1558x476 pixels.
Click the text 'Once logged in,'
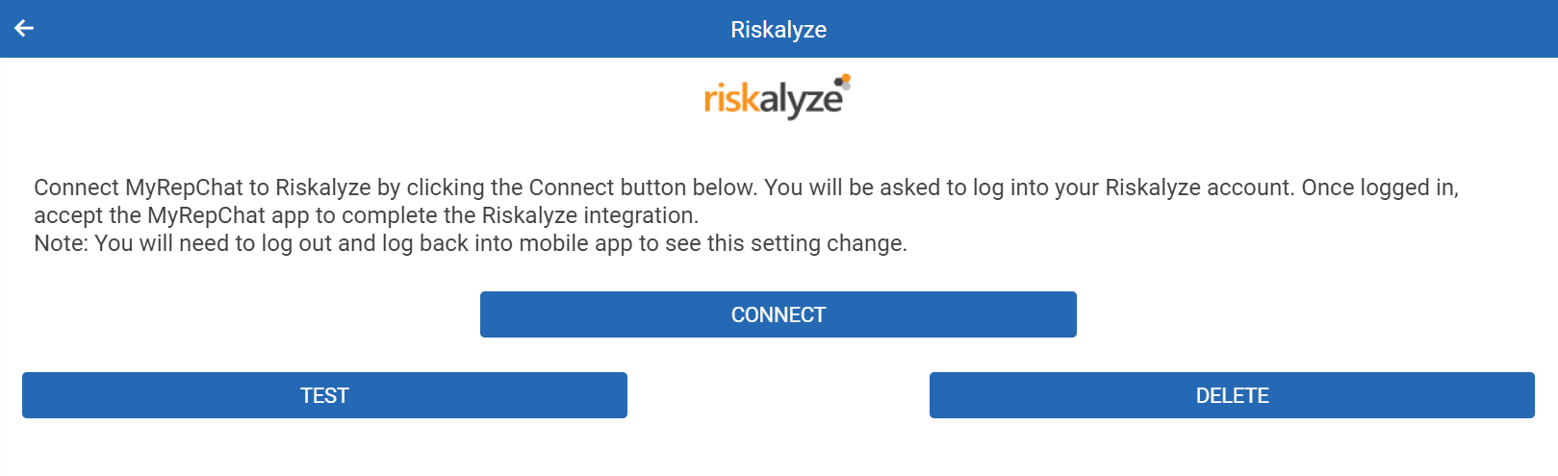pyautogui.click(x=1380, y=188)
